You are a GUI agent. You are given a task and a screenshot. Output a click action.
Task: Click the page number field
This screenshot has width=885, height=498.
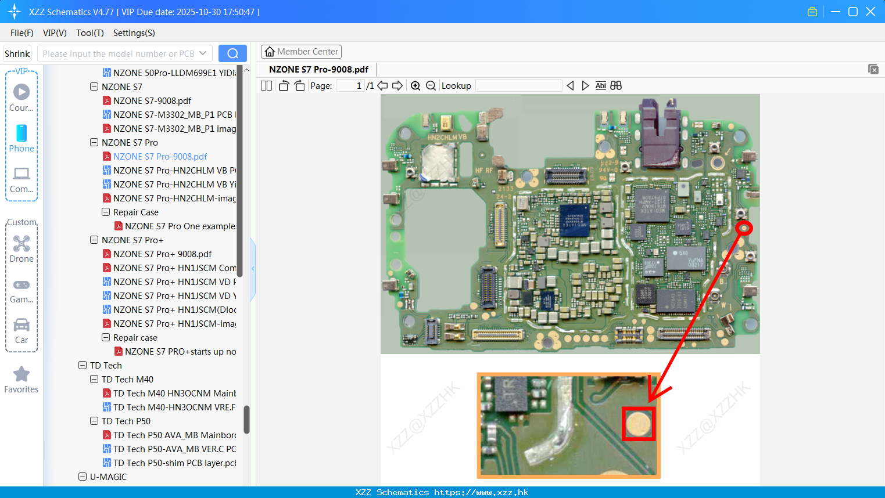tap(350, 86)
